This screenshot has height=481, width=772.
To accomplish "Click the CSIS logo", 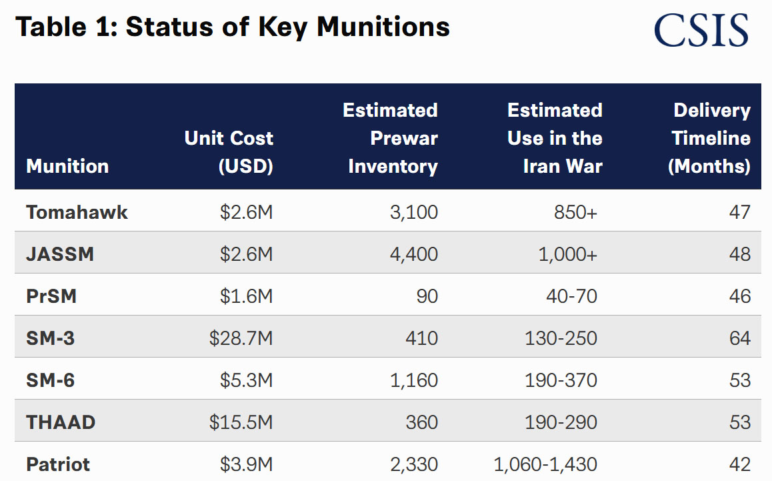I will (x=701, y=29).
